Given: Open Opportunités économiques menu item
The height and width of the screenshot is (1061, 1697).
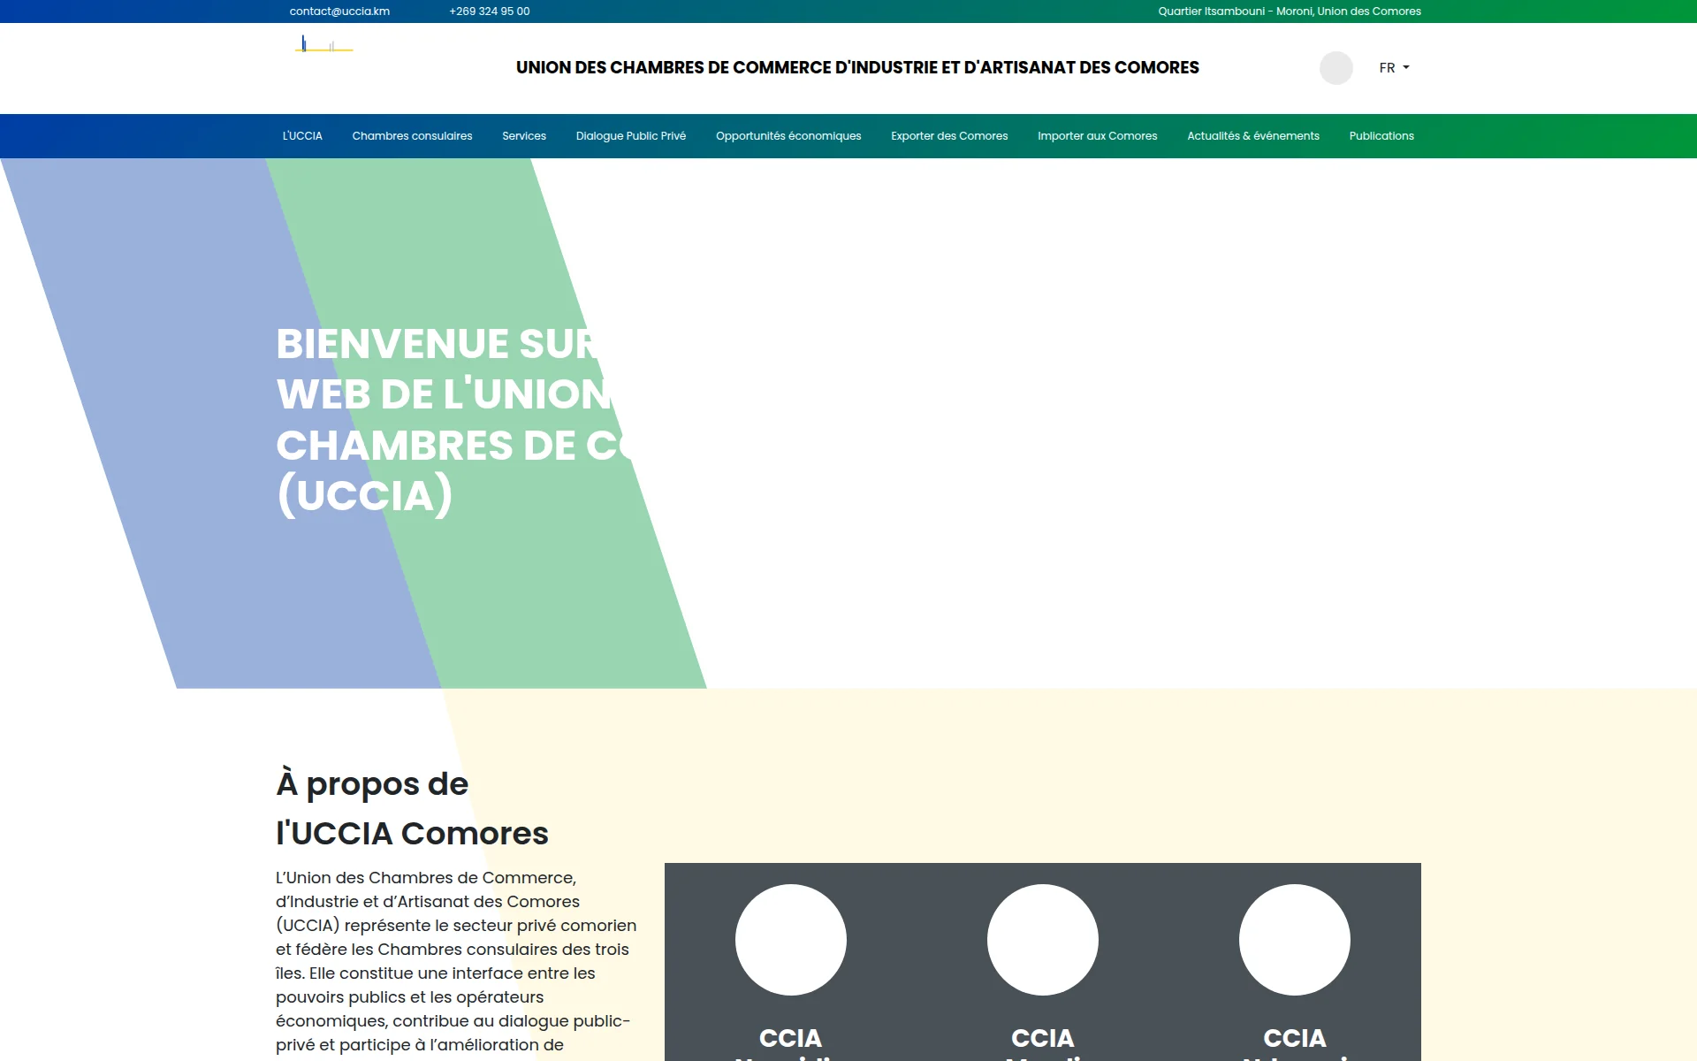Looking at the screenshot, I should pos(788,136).
